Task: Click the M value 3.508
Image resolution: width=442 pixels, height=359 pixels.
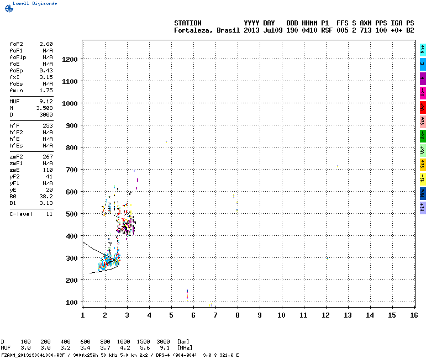Action: (x=44, y=108)
